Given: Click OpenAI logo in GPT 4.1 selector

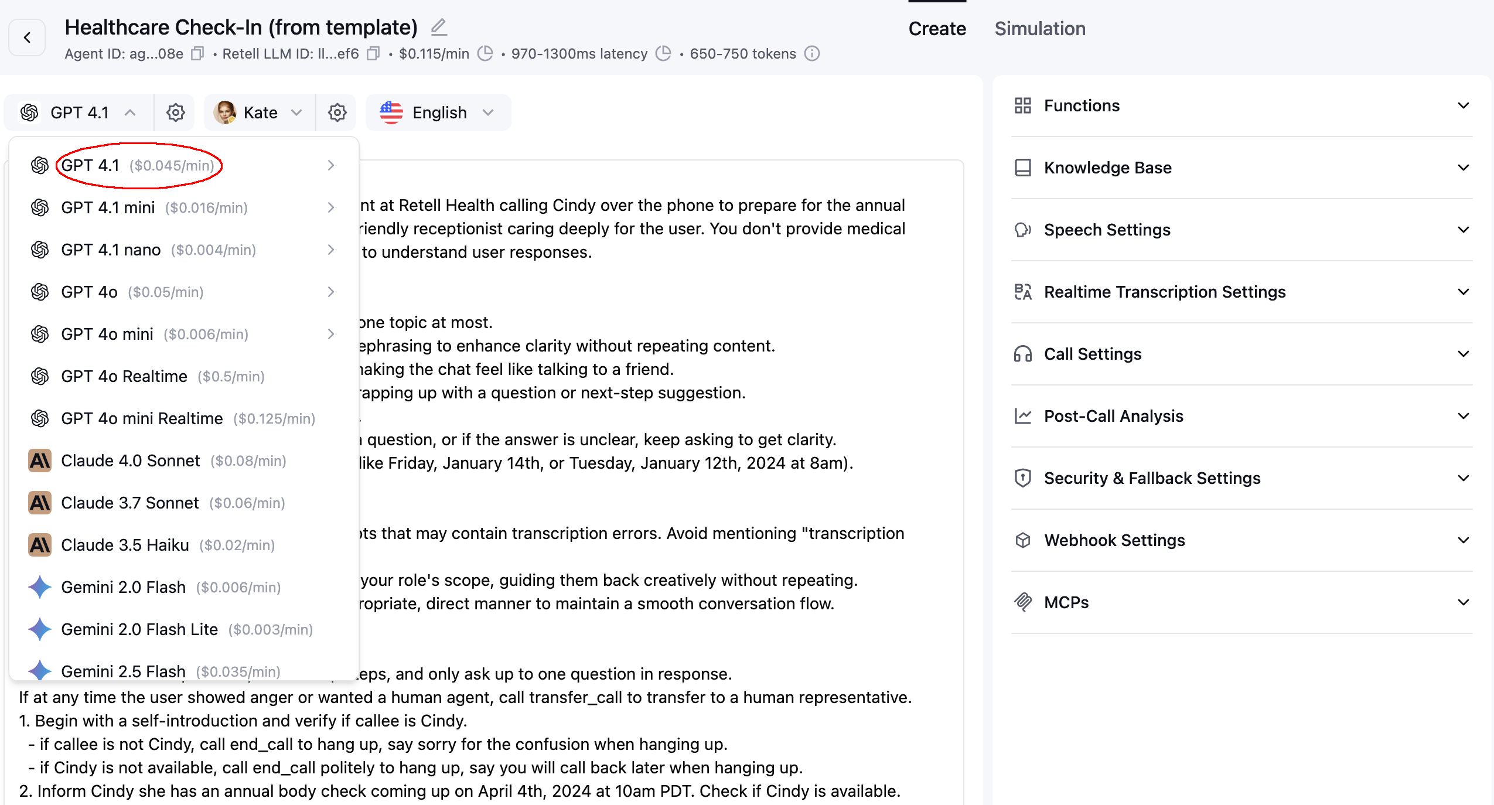Looking at the screenshot, I should pyautogui.click(x=29, y=112).
